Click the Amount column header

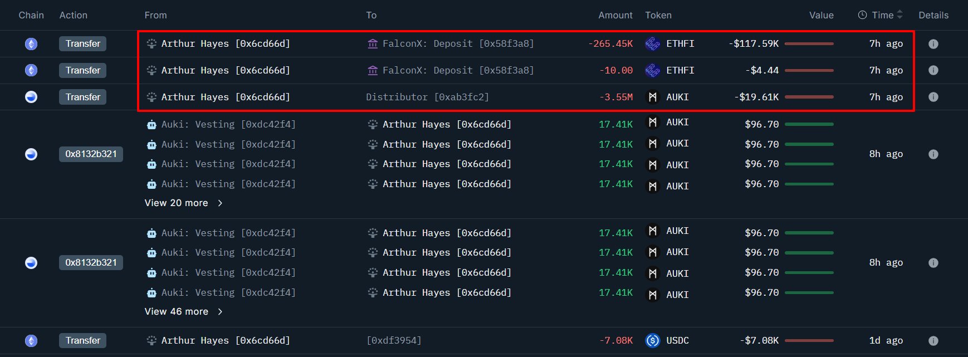[x=615, y=15]
